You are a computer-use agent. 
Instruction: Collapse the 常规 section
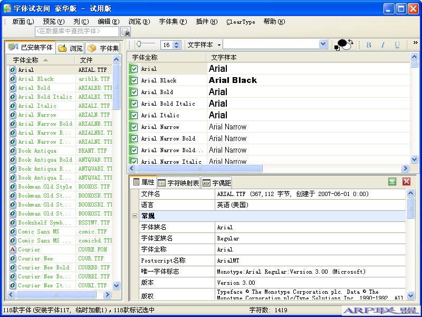(x=135, y=216)
